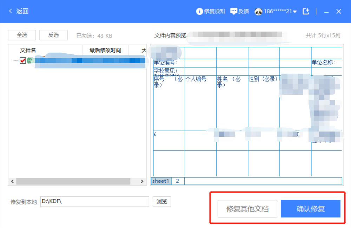Click the export/transfer icon in title bar
The image size is (351, 228).
(306, 11)
